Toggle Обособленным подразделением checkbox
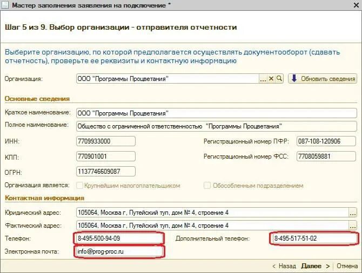This screenshot has height=273, width=362. (207, 186)
